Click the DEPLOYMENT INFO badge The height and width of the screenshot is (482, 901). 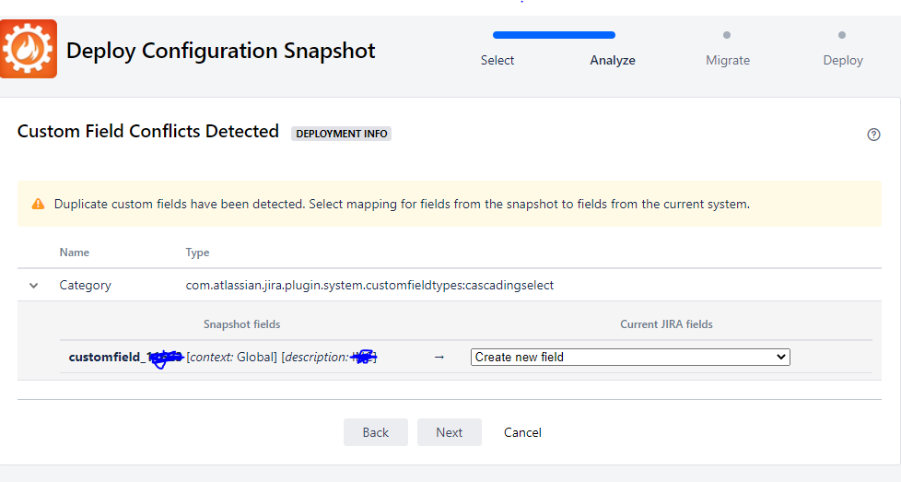[341, 134]
